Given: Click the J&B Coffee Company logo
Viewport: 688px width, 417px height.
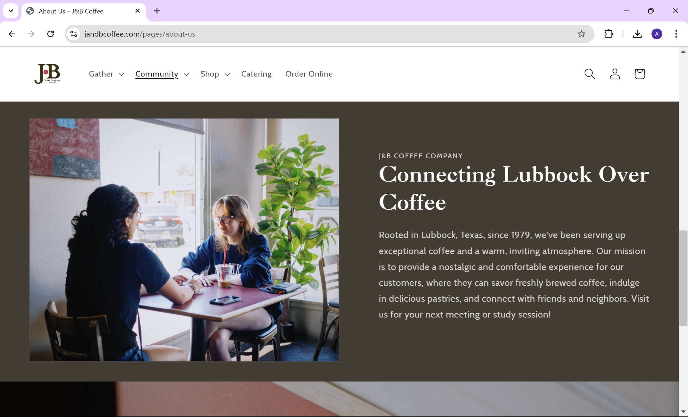Looking at the screenshot, I should click(47, 74).
